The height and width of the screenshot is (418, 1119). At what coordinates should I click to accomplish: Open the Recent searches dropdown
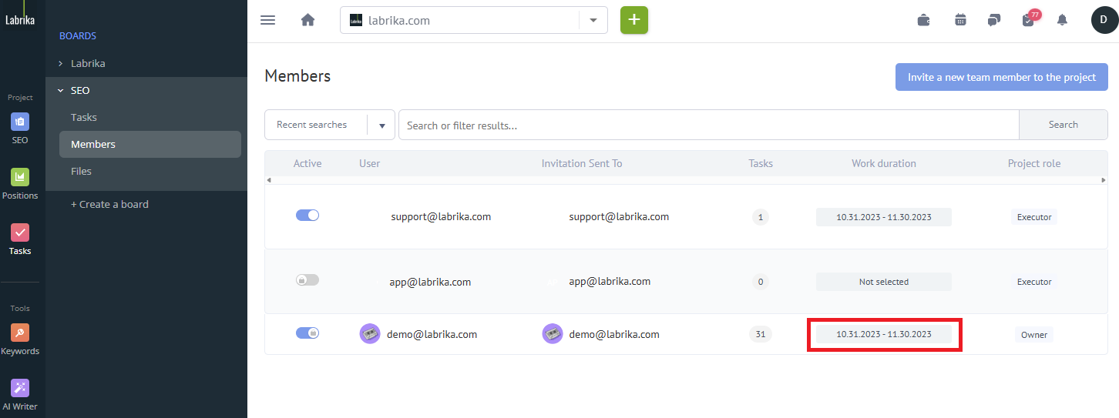coord(330,125)
